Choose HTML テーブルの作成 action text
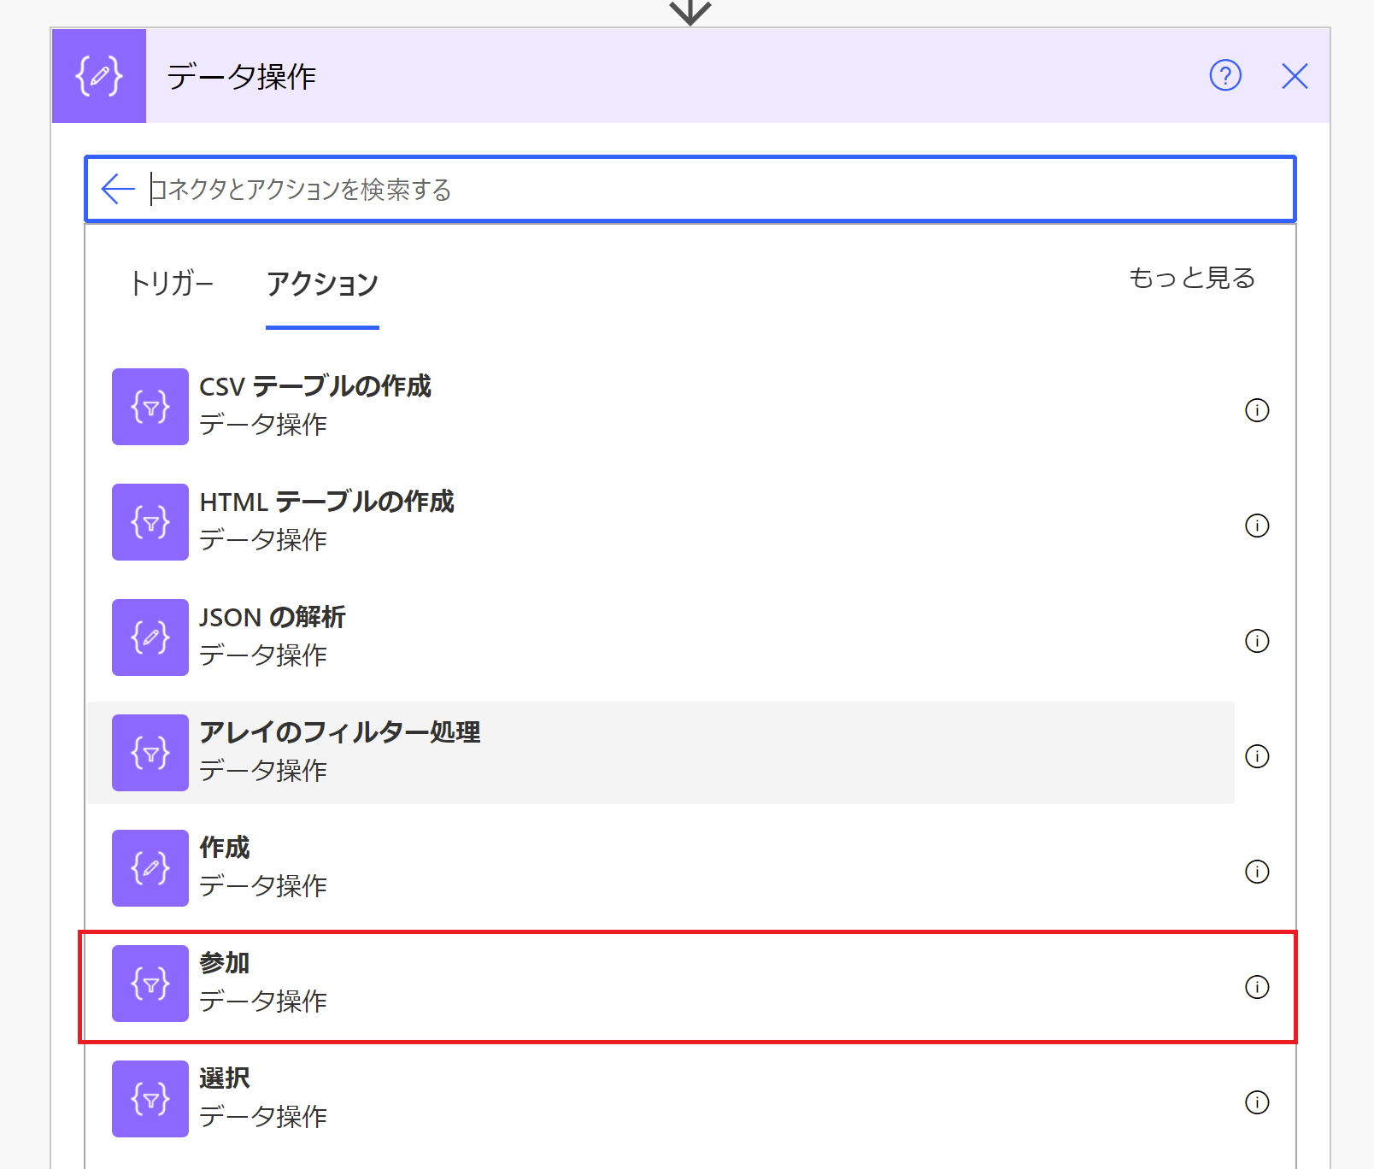 tap(326, 502)
